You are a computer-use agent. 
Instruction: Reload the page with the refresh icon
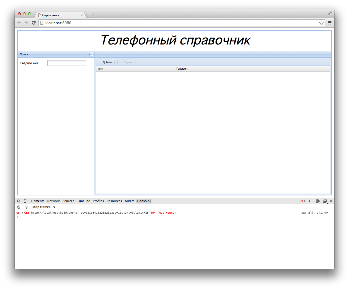click(x=33, y=23)
